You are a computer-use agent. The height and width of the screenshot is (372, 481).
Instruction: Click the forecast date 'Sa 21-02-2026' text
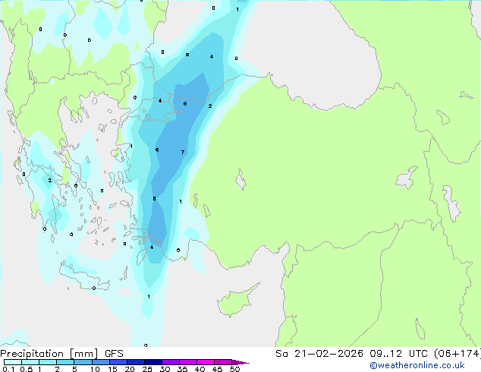(x=319, y=354)
